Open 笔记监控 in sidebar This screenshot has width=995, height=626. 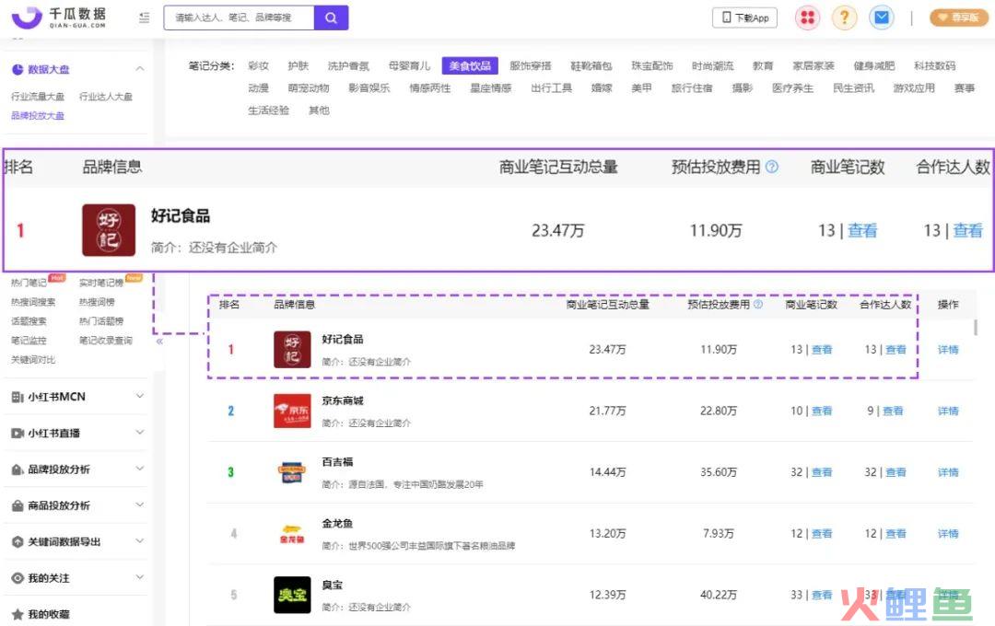[29, 341]
